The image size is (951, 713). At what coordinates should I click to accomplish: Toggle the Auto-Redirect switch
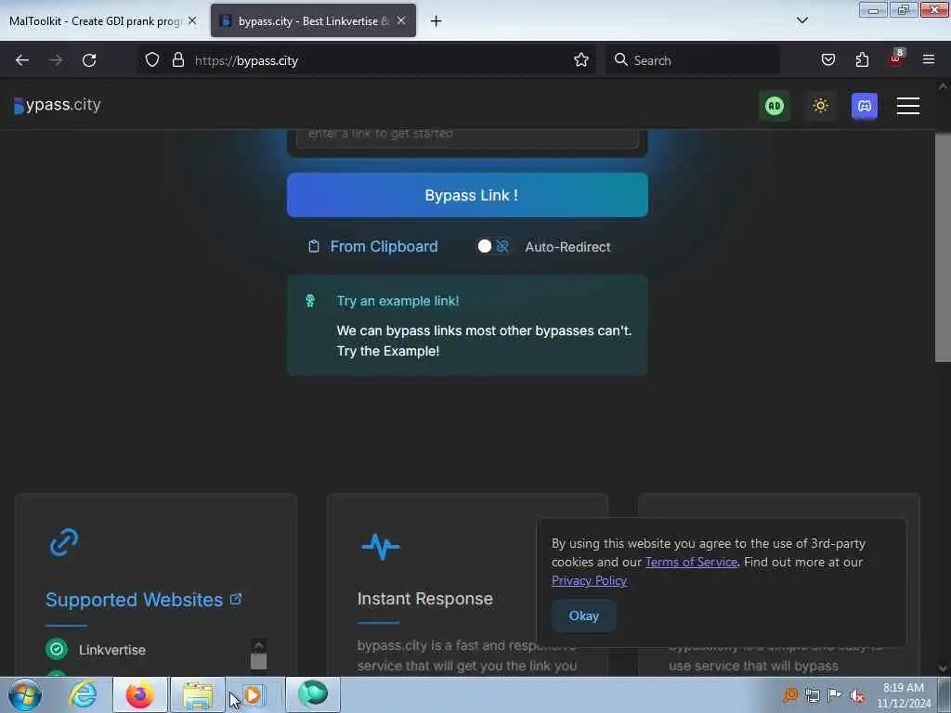click(493, 246)
